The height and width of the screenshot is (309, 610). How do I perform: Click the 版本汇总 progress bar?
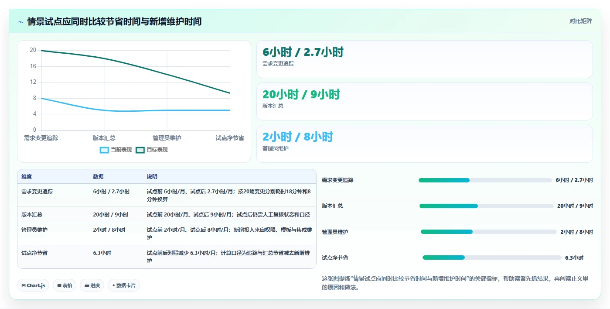coord(487,206)
